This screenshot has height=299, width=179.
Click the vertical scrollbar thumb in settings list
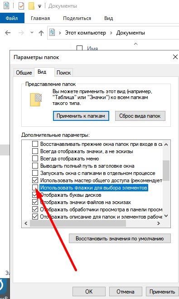click(x=166, y=170)
